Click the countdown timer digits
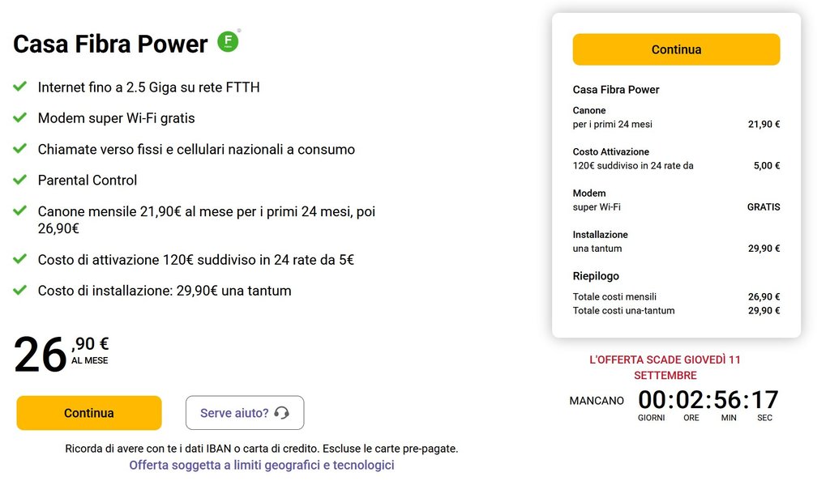 [x=708, y=400]
